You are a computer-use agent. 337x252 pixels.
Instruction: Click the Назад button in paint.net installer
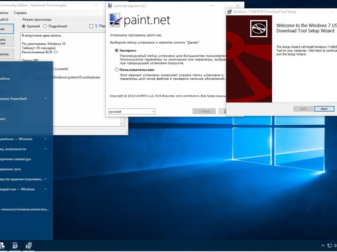204,111
